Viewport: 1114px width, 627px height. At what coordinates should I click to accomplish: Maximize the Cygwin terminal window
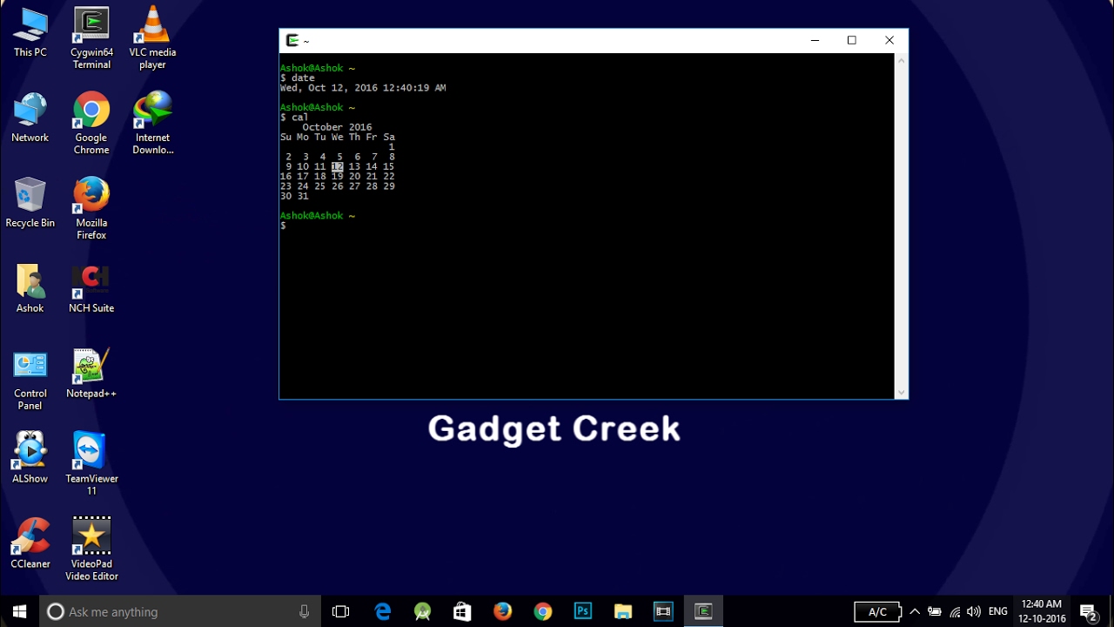tap(852, 40)
